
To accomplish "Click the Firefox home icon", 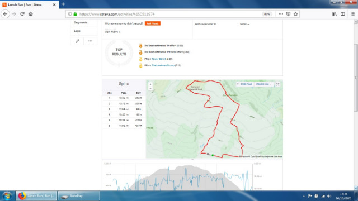I will (x=31, y=14).
